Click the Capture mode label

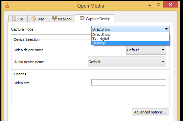(22, 29)
